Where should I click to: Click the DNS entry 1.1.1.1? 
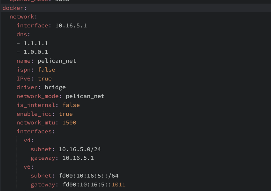36,43
